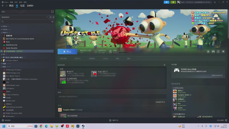Viewport: 229px width, 129px height.
Task: Collapse the 吃灰 collection
Action: [6, 67]
